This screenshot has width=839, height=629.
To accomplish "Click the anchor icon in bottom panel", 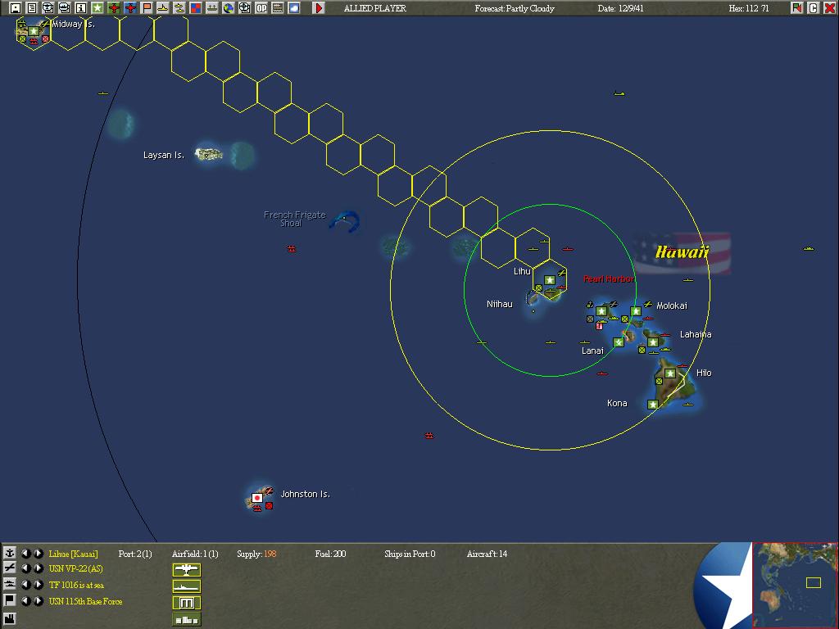I will (x=9, y=553).
